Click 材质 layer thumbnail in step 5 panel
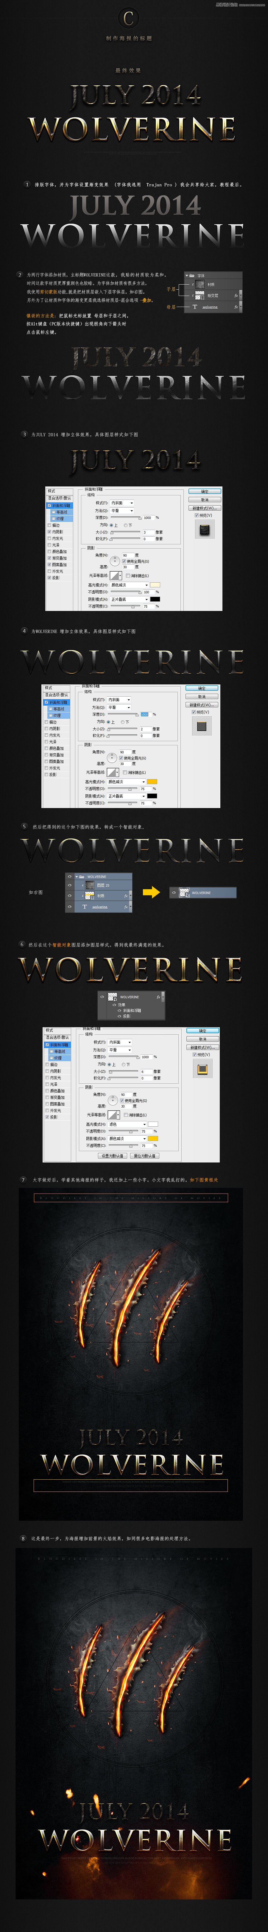268x1932 pixels. coord(90,896)
